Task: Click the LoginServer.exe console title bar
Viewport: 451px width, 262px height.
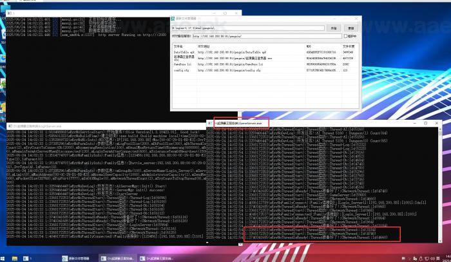Action: [106, 126]
